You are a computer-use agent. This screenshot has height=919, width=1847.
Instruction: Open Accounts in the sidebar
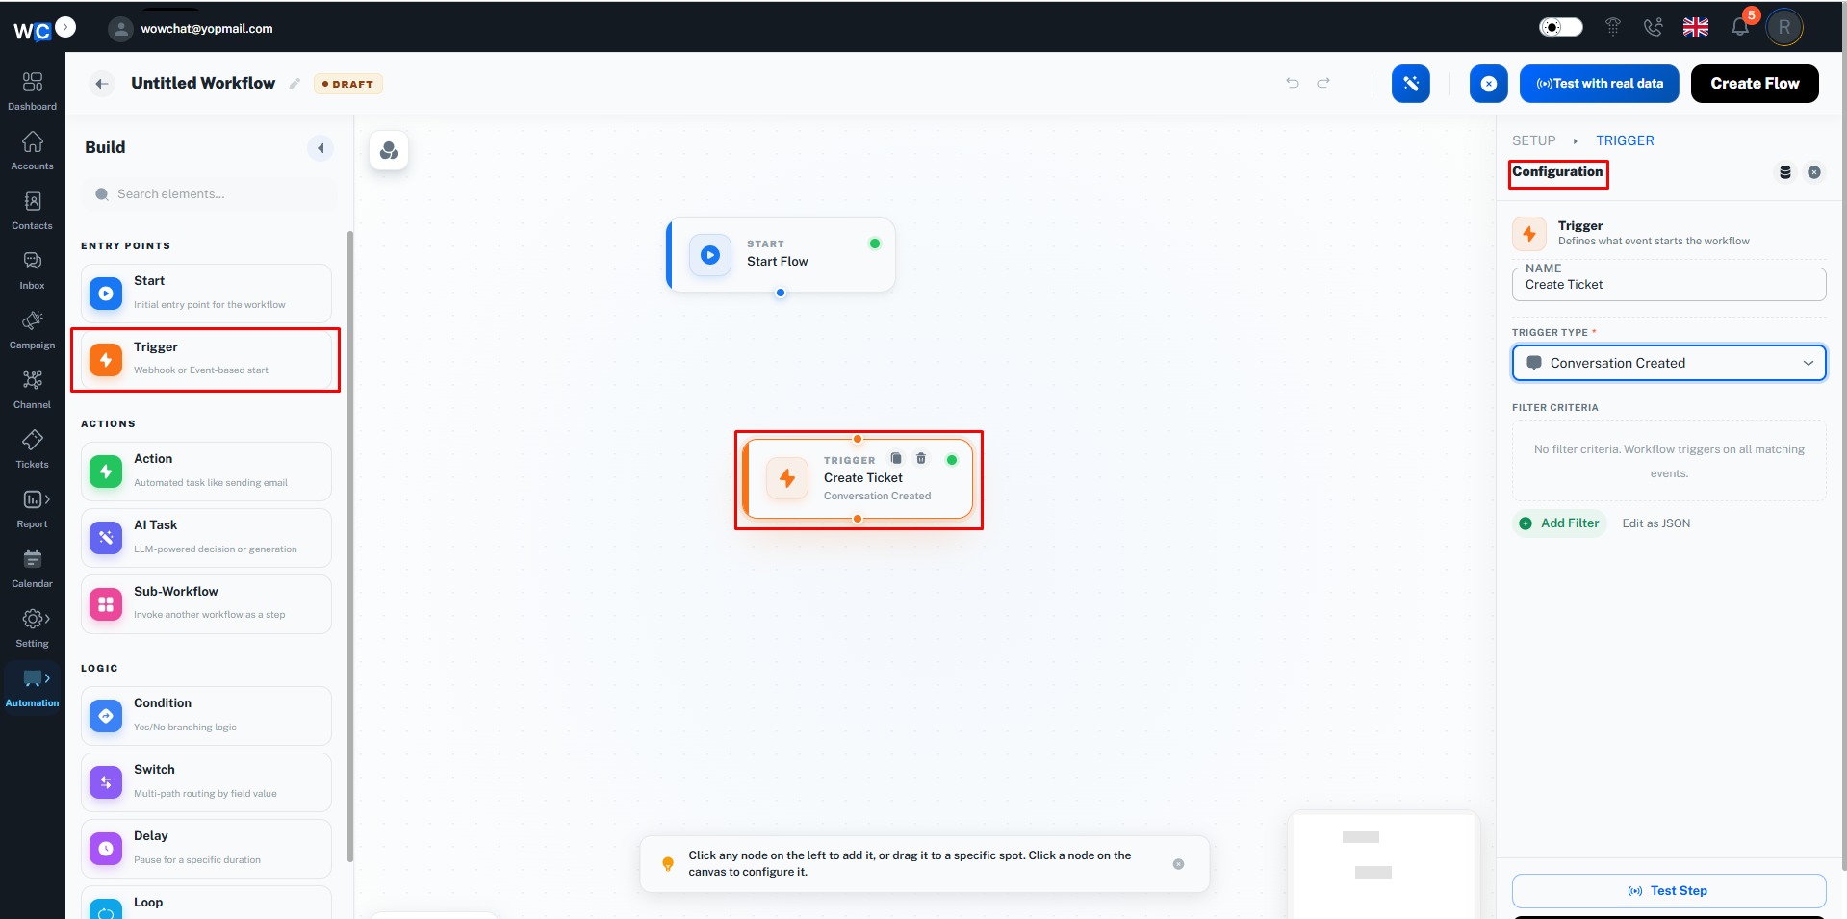pos(32,150)
